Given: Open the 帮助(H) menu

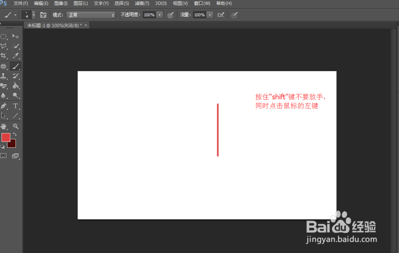Looking at the screenshot, I should 224,3.
